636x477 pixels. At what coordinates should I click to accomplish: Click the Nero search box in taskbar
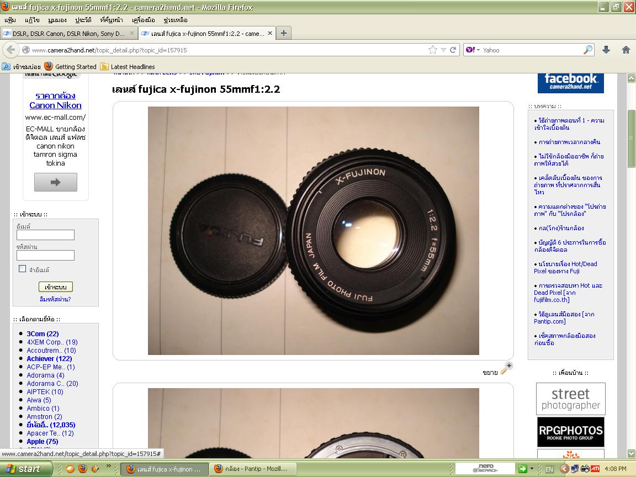click(x=484, y=469)
